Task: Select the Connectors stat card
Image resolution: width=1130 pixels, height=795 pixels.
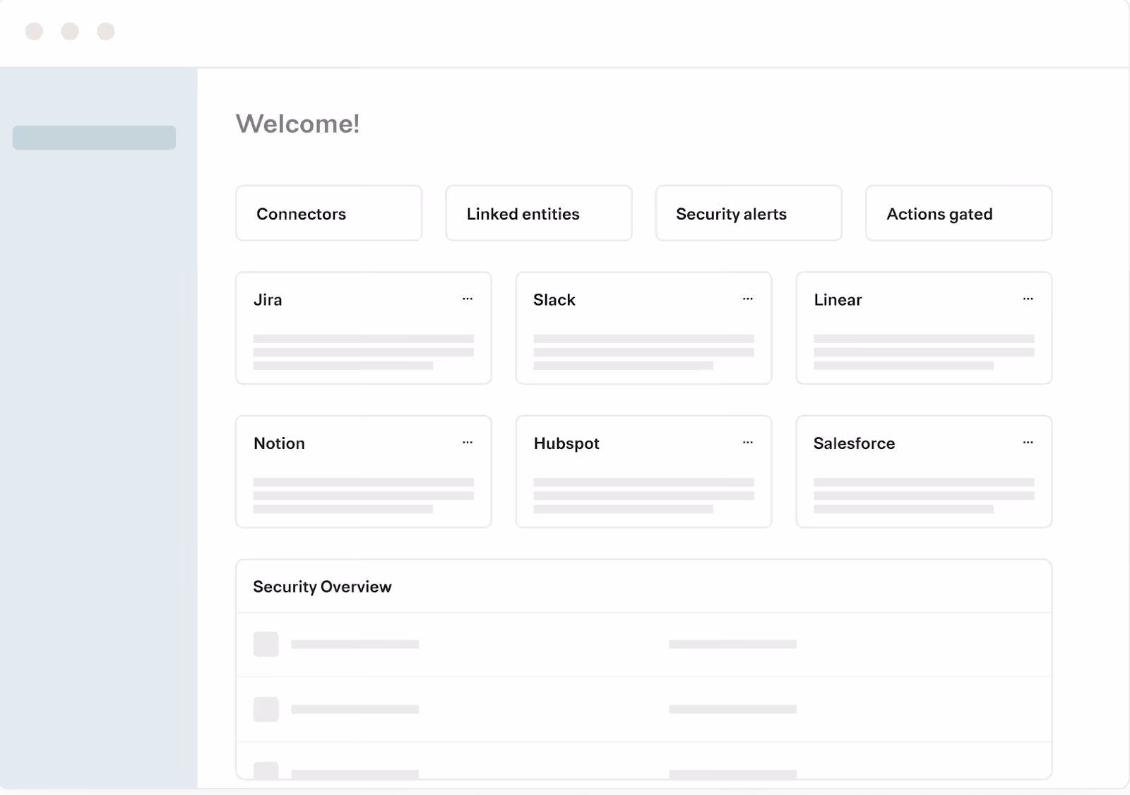Action: tap(328, 213)
